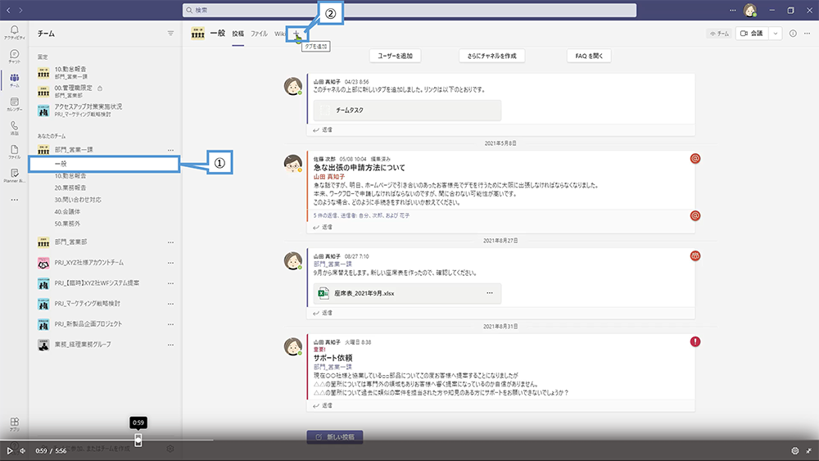Click the video settings gear icon
The width and height of the screenshot is (819, 461).
tap(795, 450)
